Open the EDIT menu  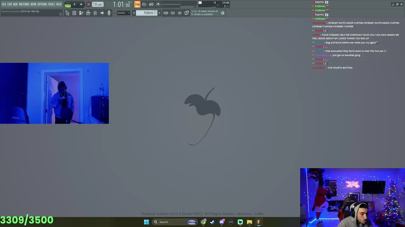click(10, 4)
